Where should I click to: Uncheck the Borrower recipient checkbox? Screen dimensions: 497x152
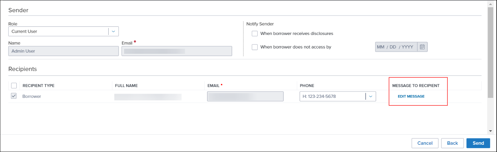coord(14,96)
